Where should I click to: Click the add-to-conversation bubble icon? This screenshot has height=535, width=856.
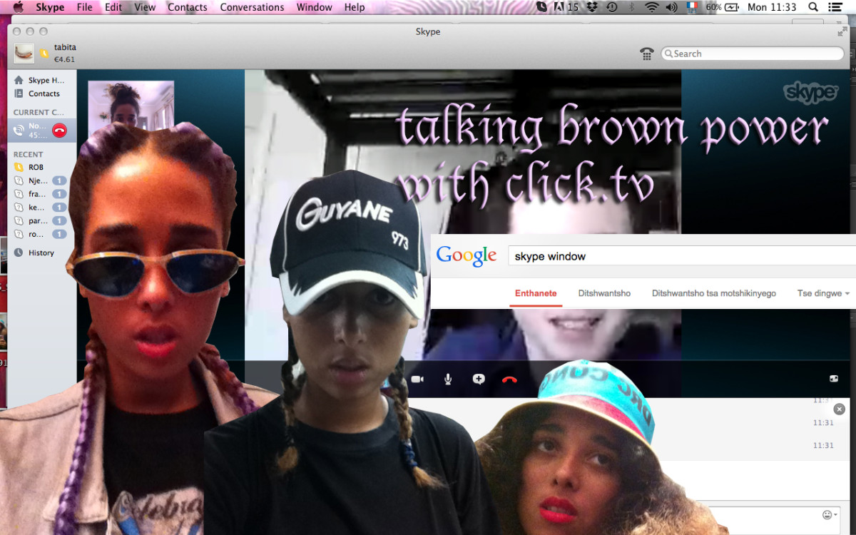tap(479, 379)
